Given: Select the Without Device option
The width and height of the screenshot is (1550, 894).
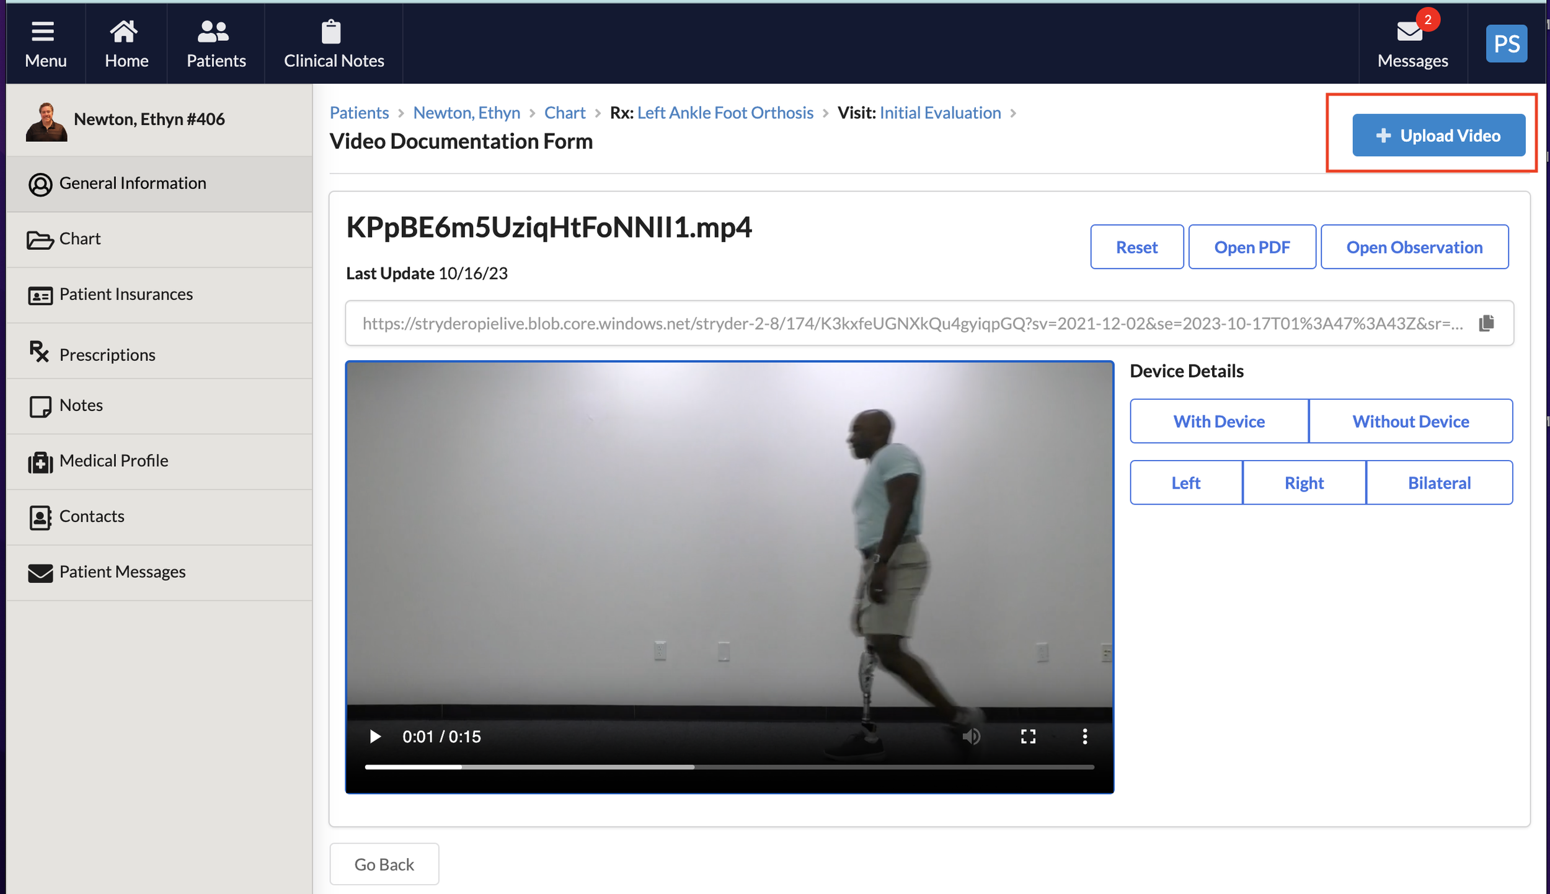Looking at the screenshot, I should (x=1410, y=422).
